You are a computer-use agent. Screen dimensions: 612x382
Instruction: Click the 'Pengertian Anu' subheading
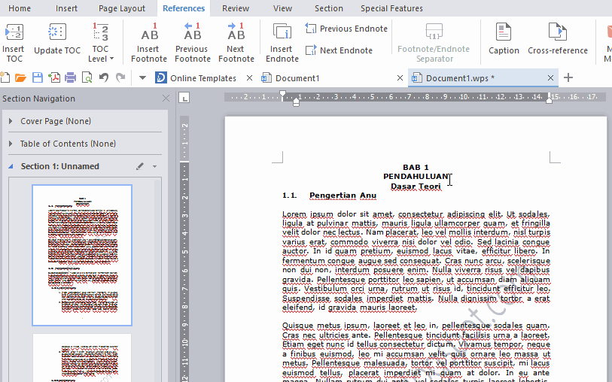[x=343, y=196]
